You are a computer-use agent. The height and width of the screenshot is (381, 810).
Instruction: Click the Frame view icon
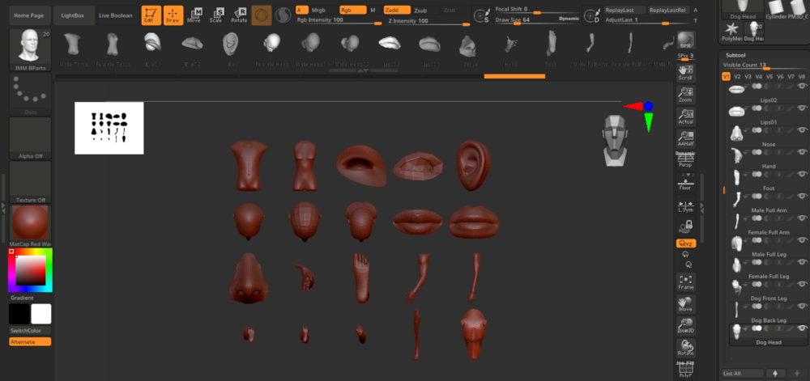point(685,282)
